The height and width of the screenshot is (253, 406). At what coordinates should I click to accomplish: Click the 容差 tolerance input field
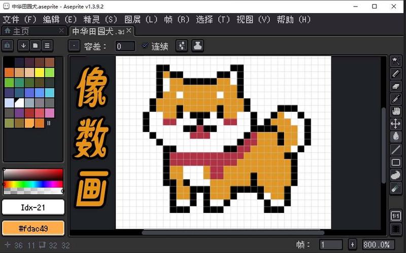(125, 46)
